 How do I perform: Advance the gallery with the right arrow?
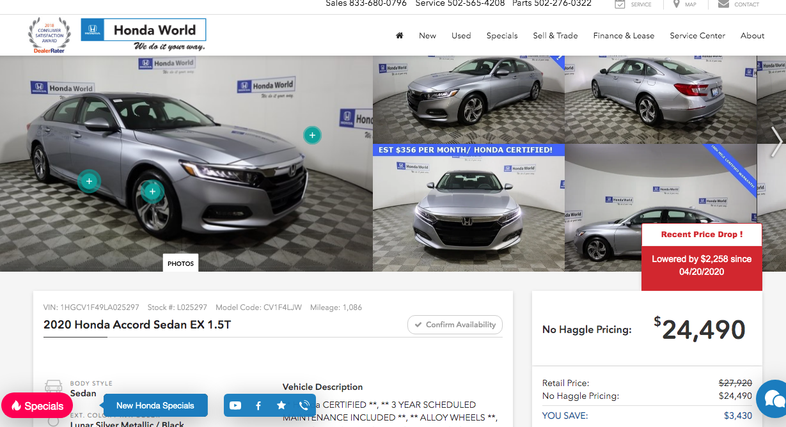coord(776,142)
